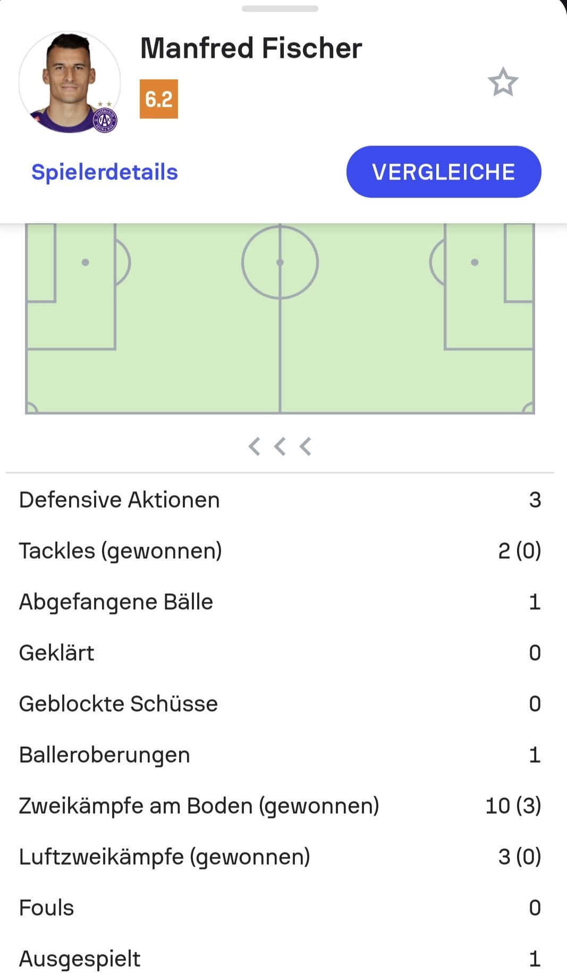
Task: Tap the orange 6.2 rating badge
Action: tap(159, 99)
